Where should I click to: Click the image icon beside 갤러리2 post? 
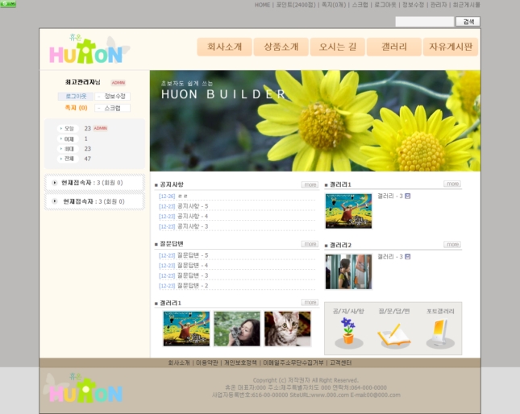click(407, 257)
